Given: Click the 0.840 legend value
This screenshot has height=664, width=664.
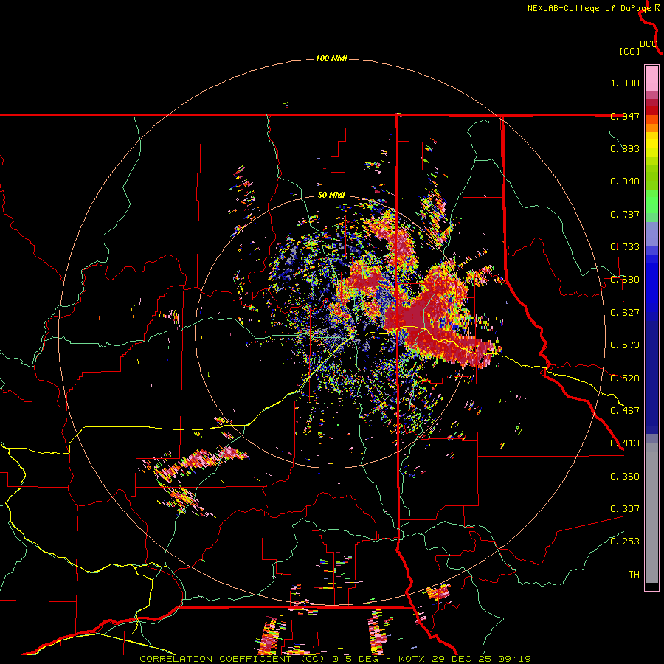Looking at the screenshot, I should click(625, 181).
